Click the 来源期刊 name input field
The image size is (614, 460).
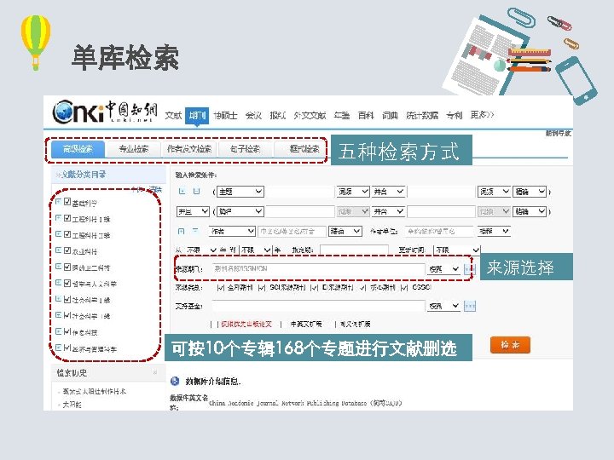coord(318,269)
